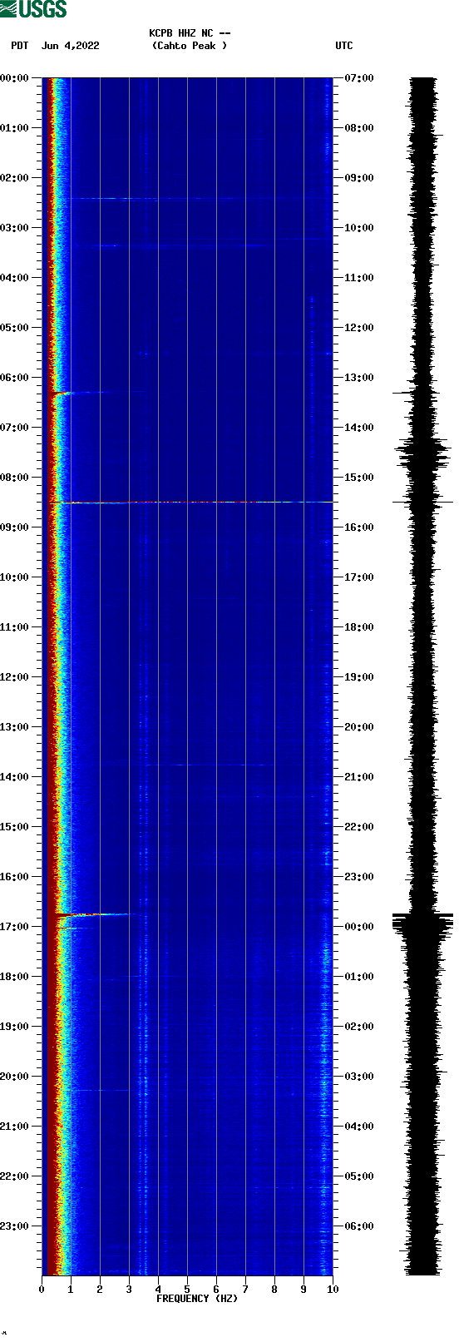Click the 12:00 UTC time label

359,328
